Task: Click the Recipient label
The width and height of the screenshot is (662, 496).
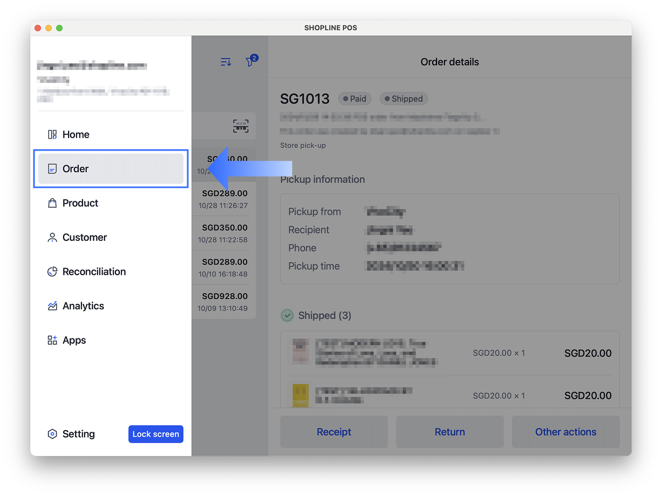Action: (309, 230)
